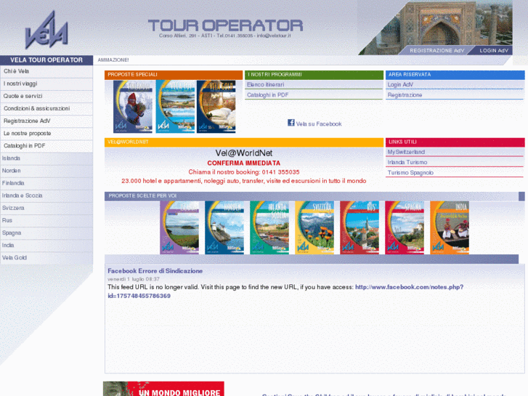Select Quote e servizi menu item
The width and height of the screenshot is (528, 396).
click(x=46, y=97)
